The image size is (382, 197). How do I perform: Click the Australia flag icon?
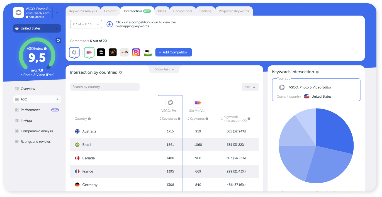coord(77,131)
